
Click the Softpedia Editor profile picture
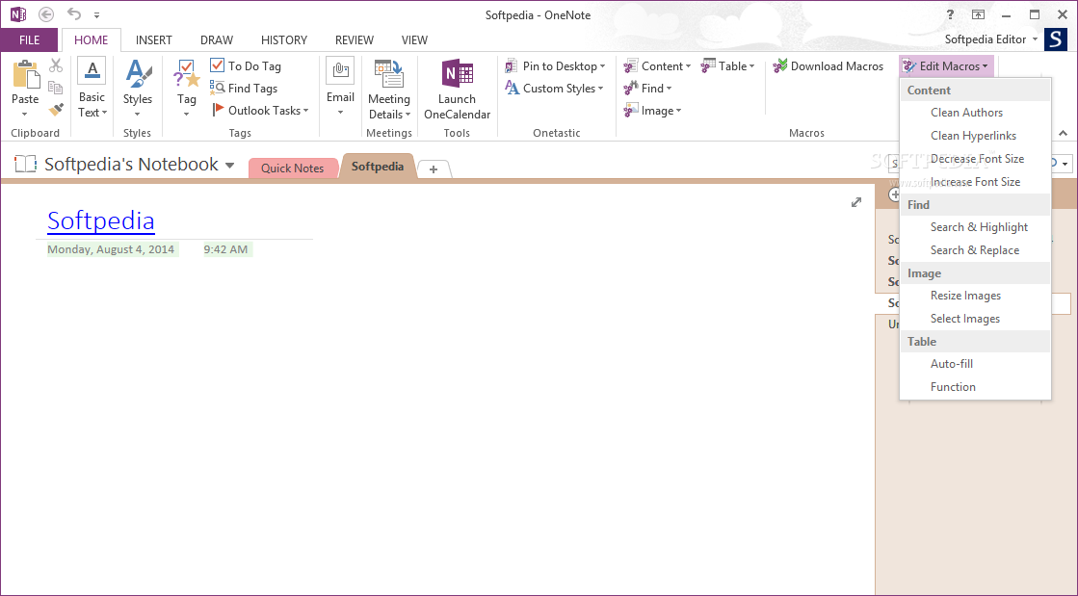[1055, 39]
